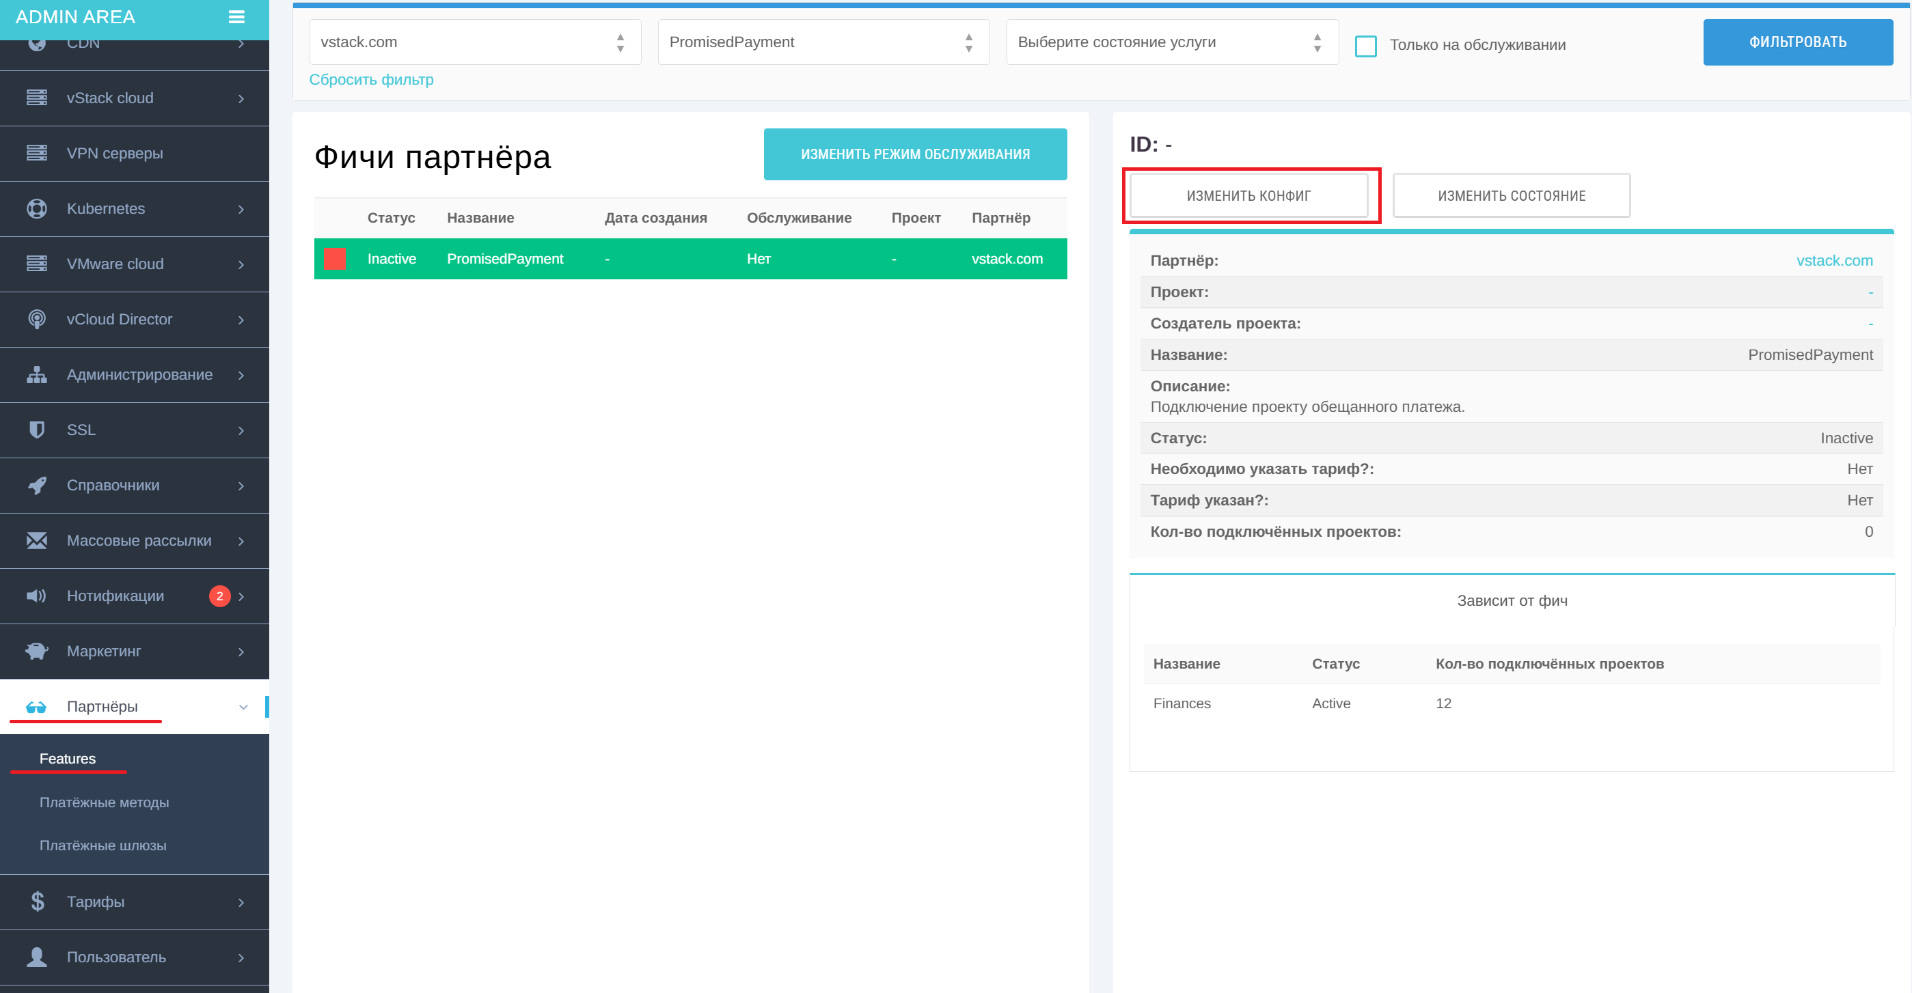Click the VPN серверы server icon
Viewport: 1912px width, 993px height.
point(36,154)
